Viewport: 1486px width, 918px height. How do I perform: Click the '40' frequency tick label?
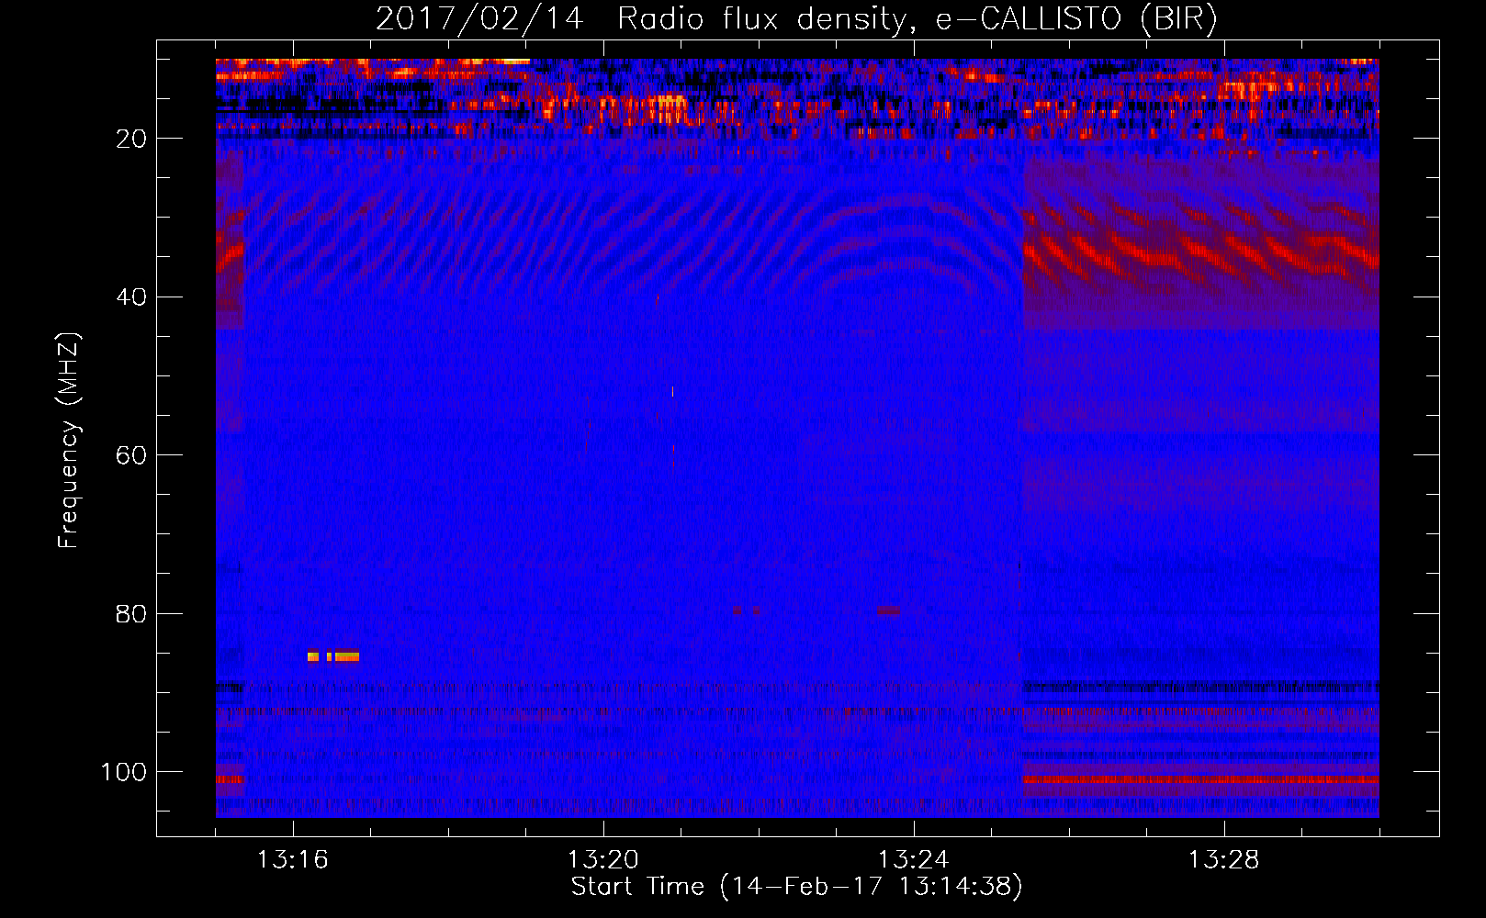click(131, 297)
